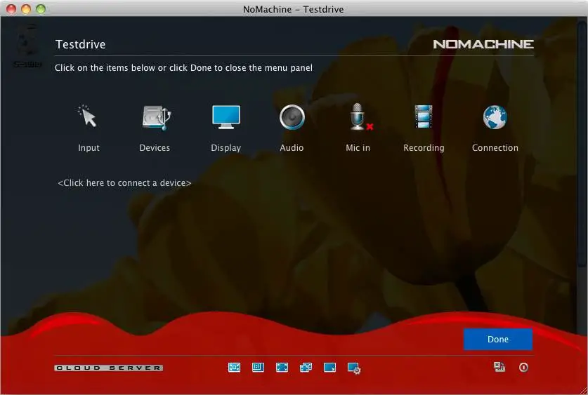
Task: Click the macOS yellow minimize window button
Action: point(26,9)
